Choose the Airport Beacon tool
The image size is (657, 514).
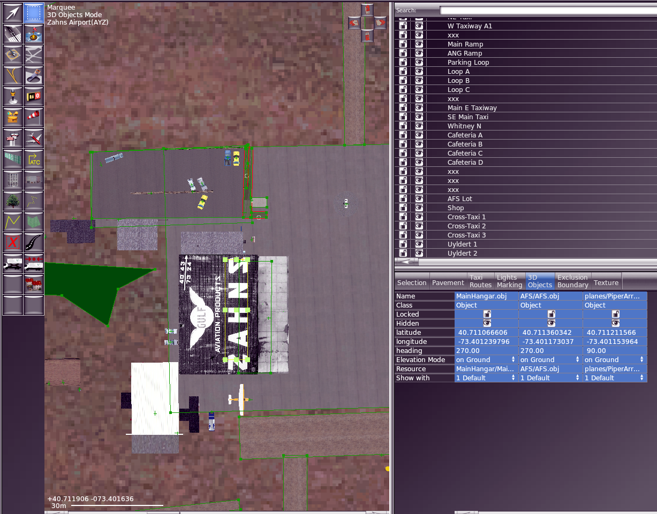point(13,117)
